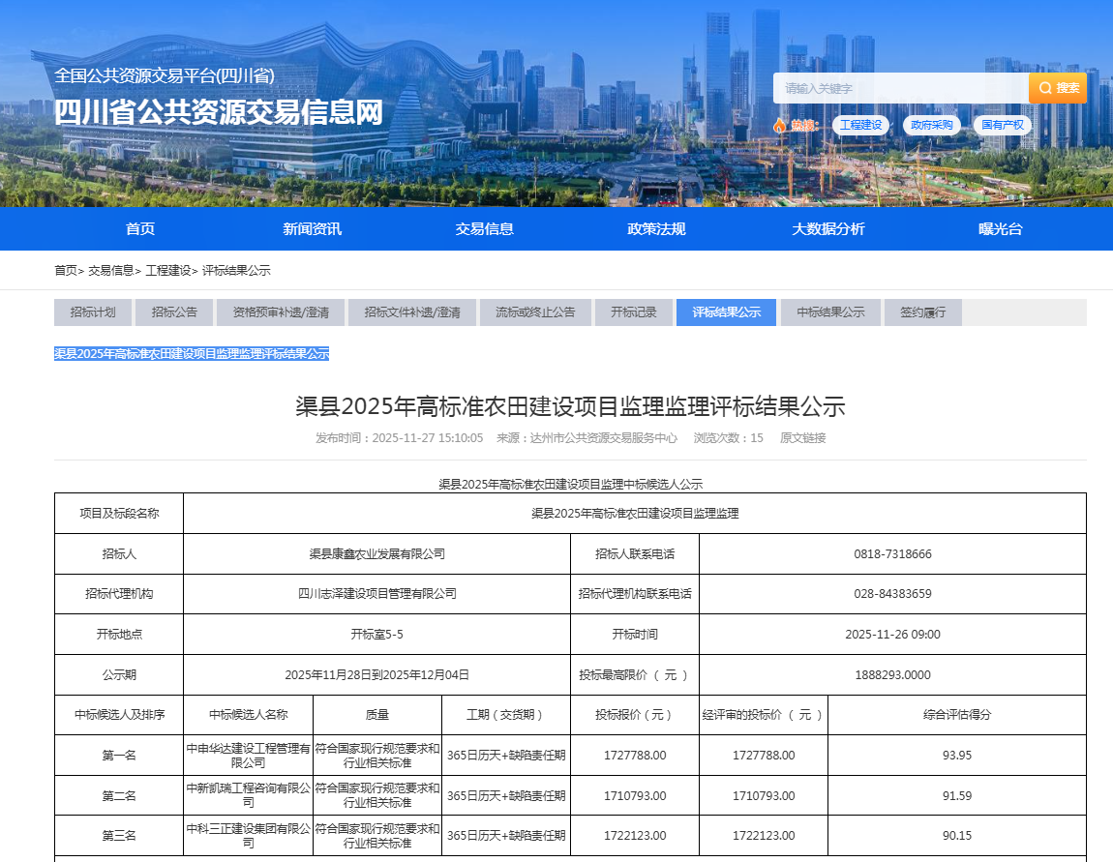
Task: Click 工程建设 in the breadcrumb trail
Action: pyautogui.click(x=168, y=271)
